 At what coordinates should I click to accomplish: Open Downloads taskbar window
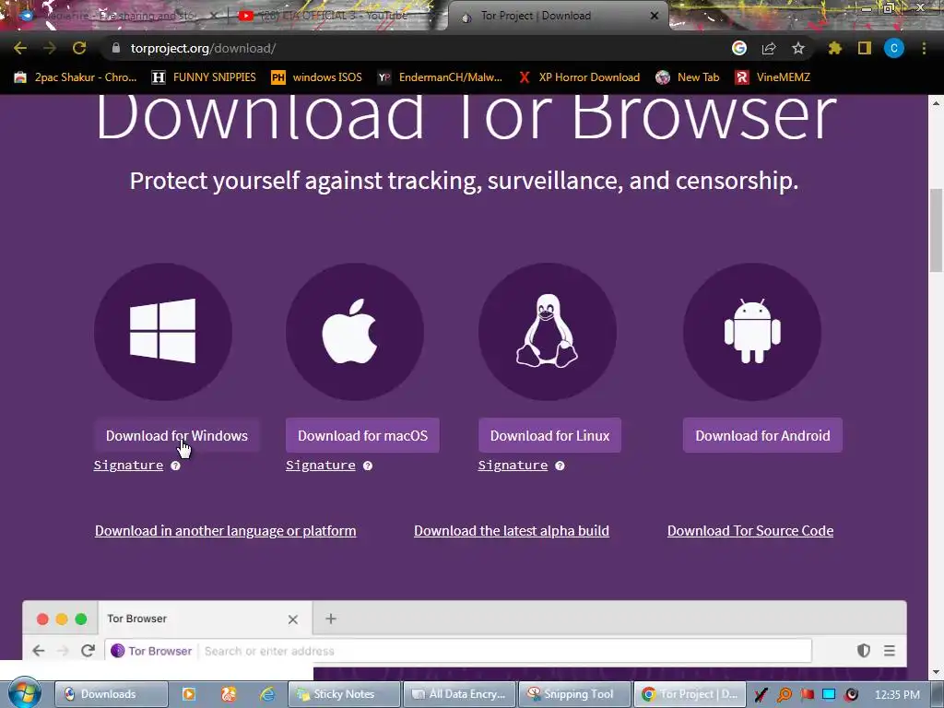pyautogui.click(x=112, y=694)
